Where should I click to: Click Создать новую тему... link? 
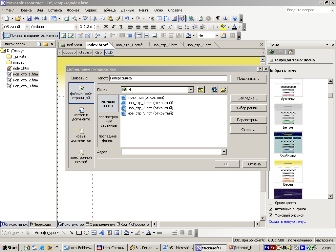click(x=288, y=221)
